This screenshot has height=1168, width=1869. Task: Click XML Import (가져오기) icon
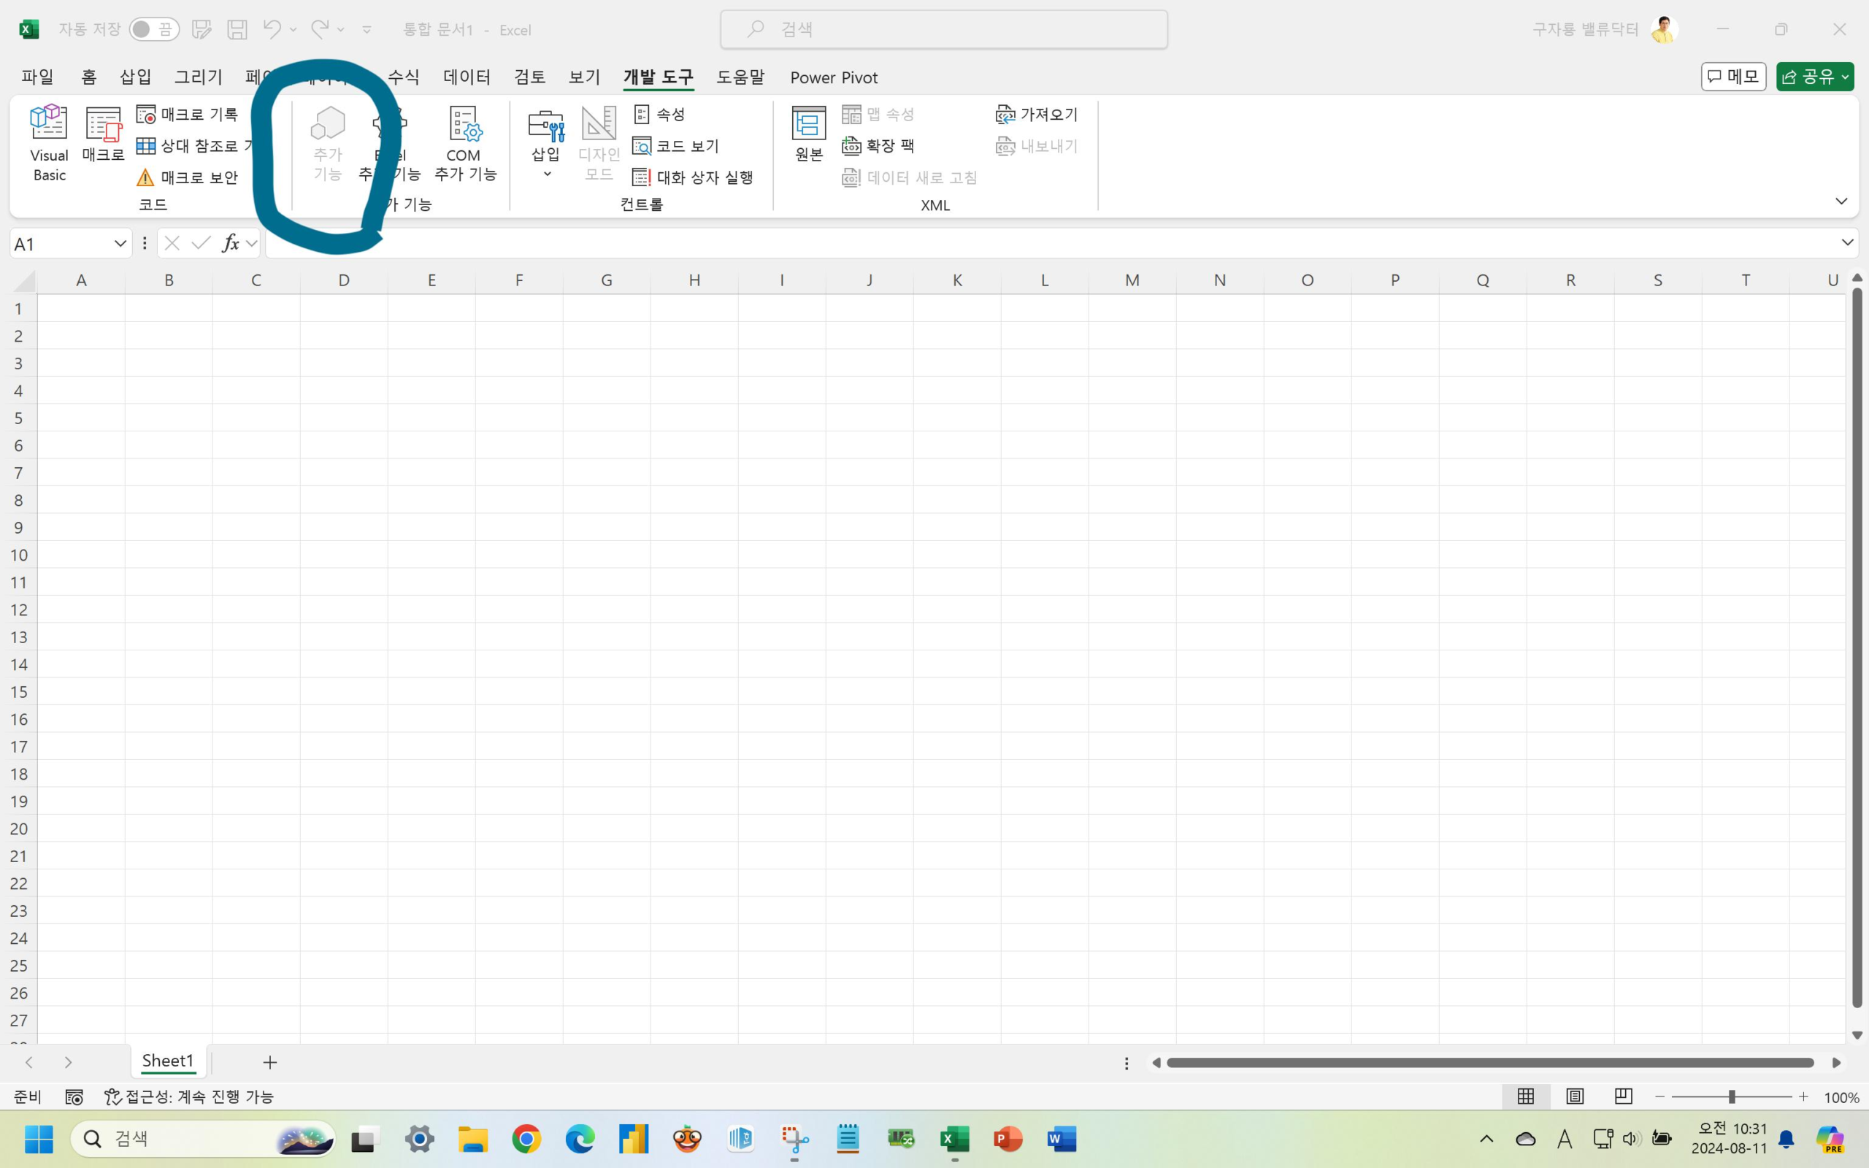[1005, 115]
